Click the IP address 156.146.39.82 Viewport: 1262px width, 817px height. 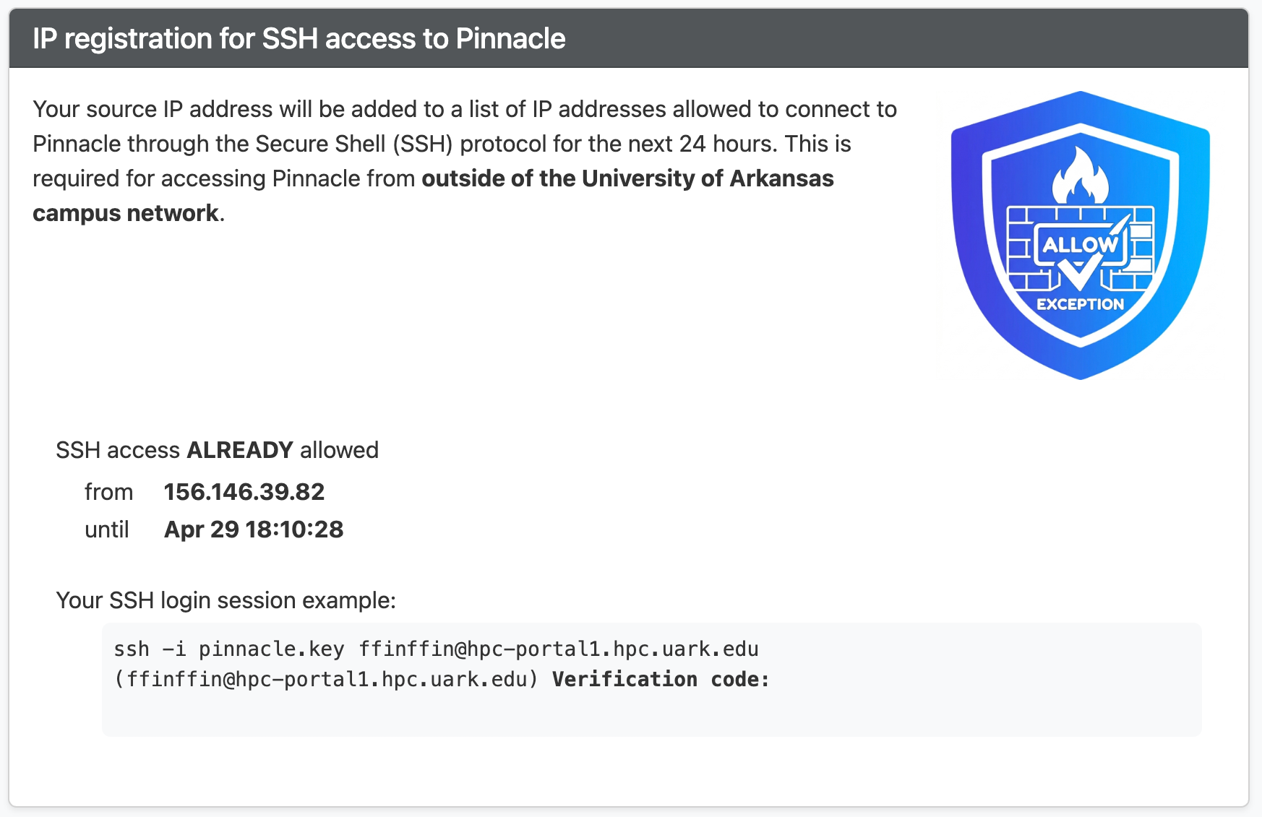click(x=244, y=492)
